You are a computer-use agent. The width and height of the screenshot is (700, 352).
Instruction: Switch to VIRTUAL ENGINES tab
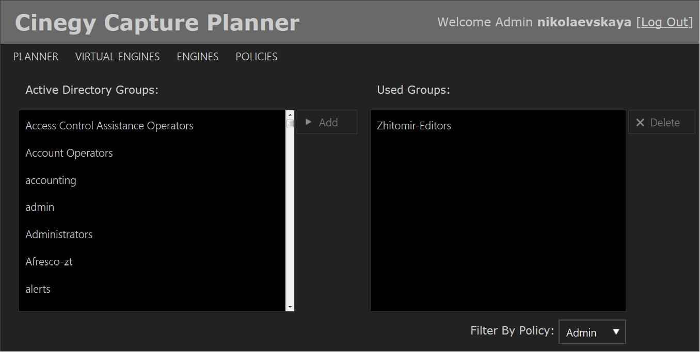[117, 57]
